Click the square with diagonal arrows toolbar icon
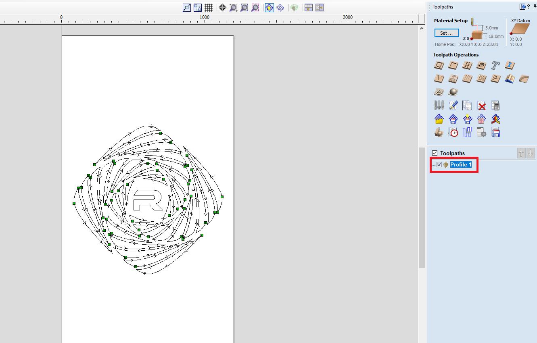This screenshot has height=343, width=537. point(187,8)
